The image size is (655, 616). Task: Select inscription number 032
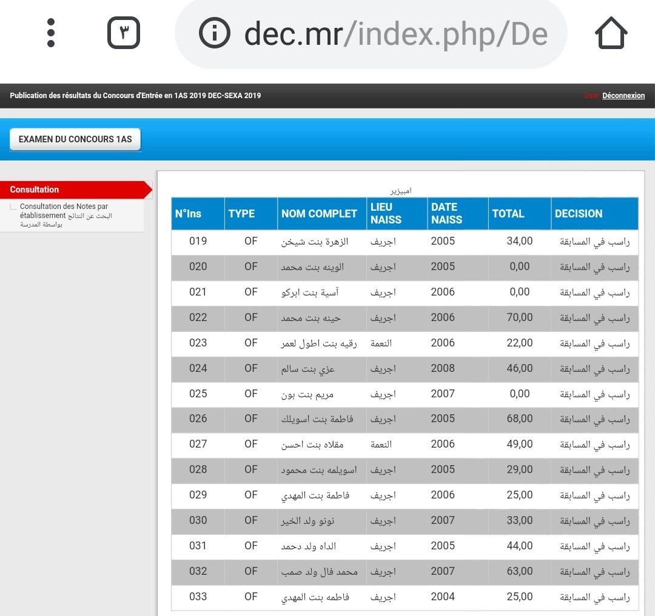pyautogui.click(x=198, y=571)
